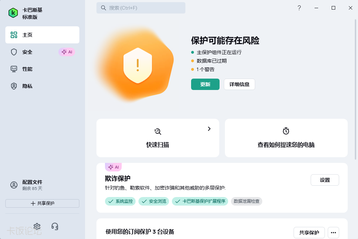This screenshot has height=239, width=358.
Task: Click the 卡巴斯基保护扩展程序 chip
Action: coord(200,201)
